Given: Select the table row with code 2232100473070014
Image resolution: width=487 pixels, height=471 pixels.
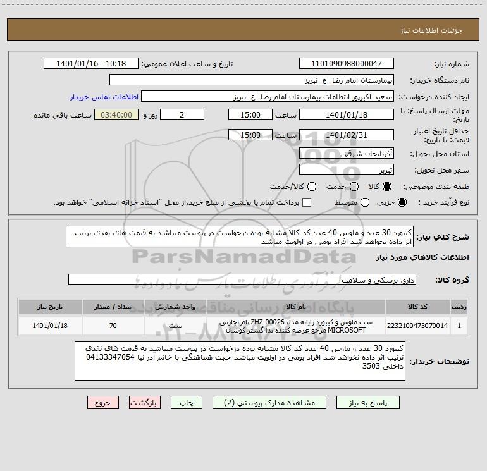Looking at the screenshot, I should [244, 326].
